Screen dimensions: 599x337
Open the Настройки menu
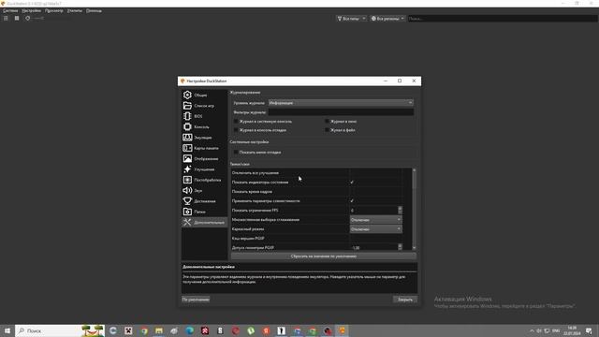point(31,10)
